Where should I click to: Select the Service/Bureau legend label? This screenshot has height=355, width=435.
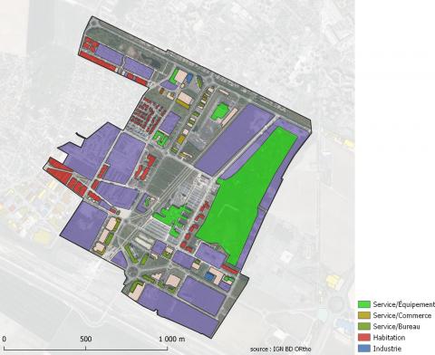[396, 326]
